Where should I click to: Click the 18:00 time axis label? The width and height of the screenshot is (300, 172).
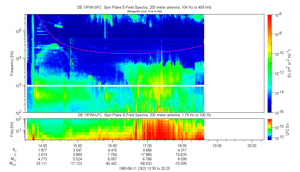[x=182, y=146]
